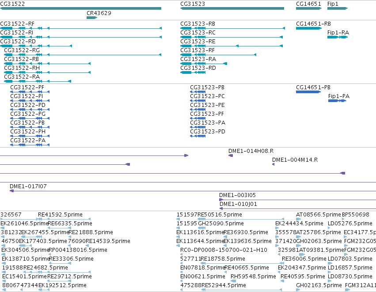Open EST label BP550698
376x292 pixels.
pos(356,215)
